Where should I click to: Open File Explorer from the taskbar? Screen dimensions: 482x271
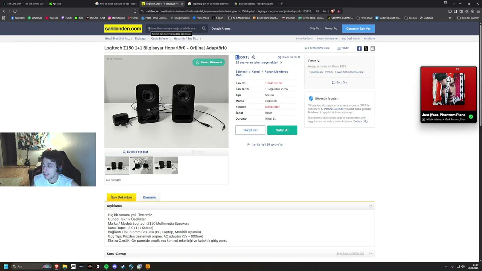tap(65, 266)
